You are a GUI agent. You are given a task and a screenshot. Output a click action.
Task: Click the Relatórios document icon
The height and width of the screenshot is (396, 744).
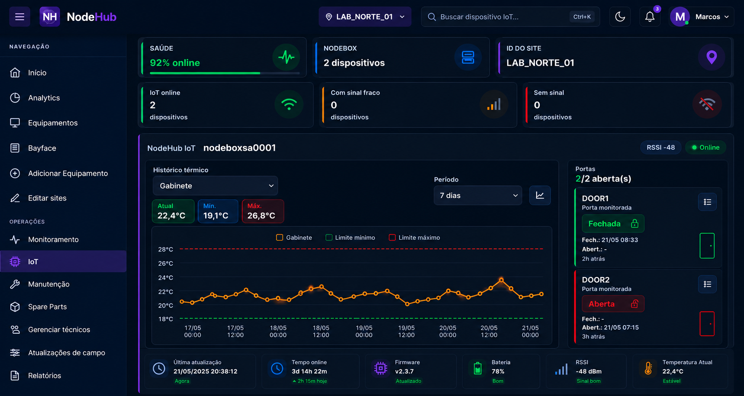15,375
